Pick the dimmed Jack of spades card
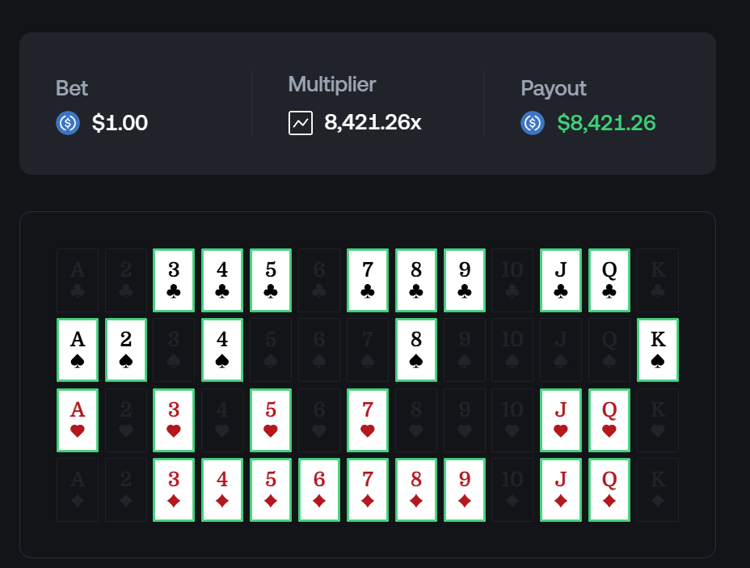This screenshot has height=568, width=750. click(x=561, y=350)
